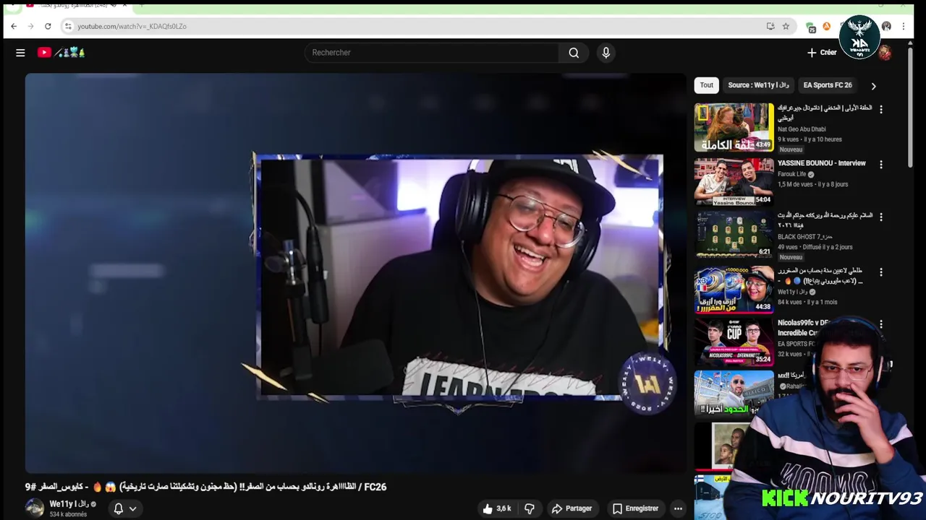Image resolution: width=926 pixels, height=520 pixels.
Task: Click the install app icon in address bar
Action: tap(770, 26)
